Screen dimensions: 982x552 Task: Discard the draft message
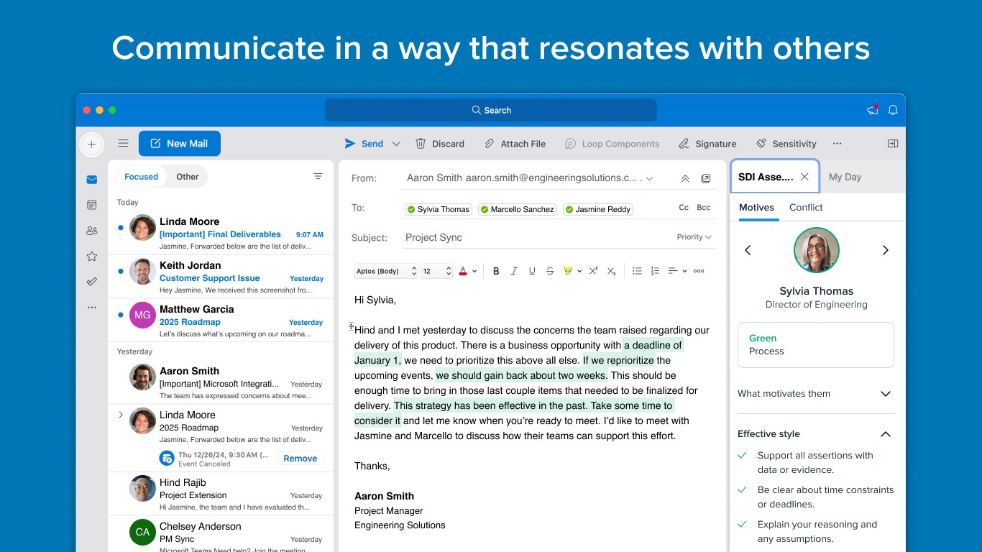[440, 144]
